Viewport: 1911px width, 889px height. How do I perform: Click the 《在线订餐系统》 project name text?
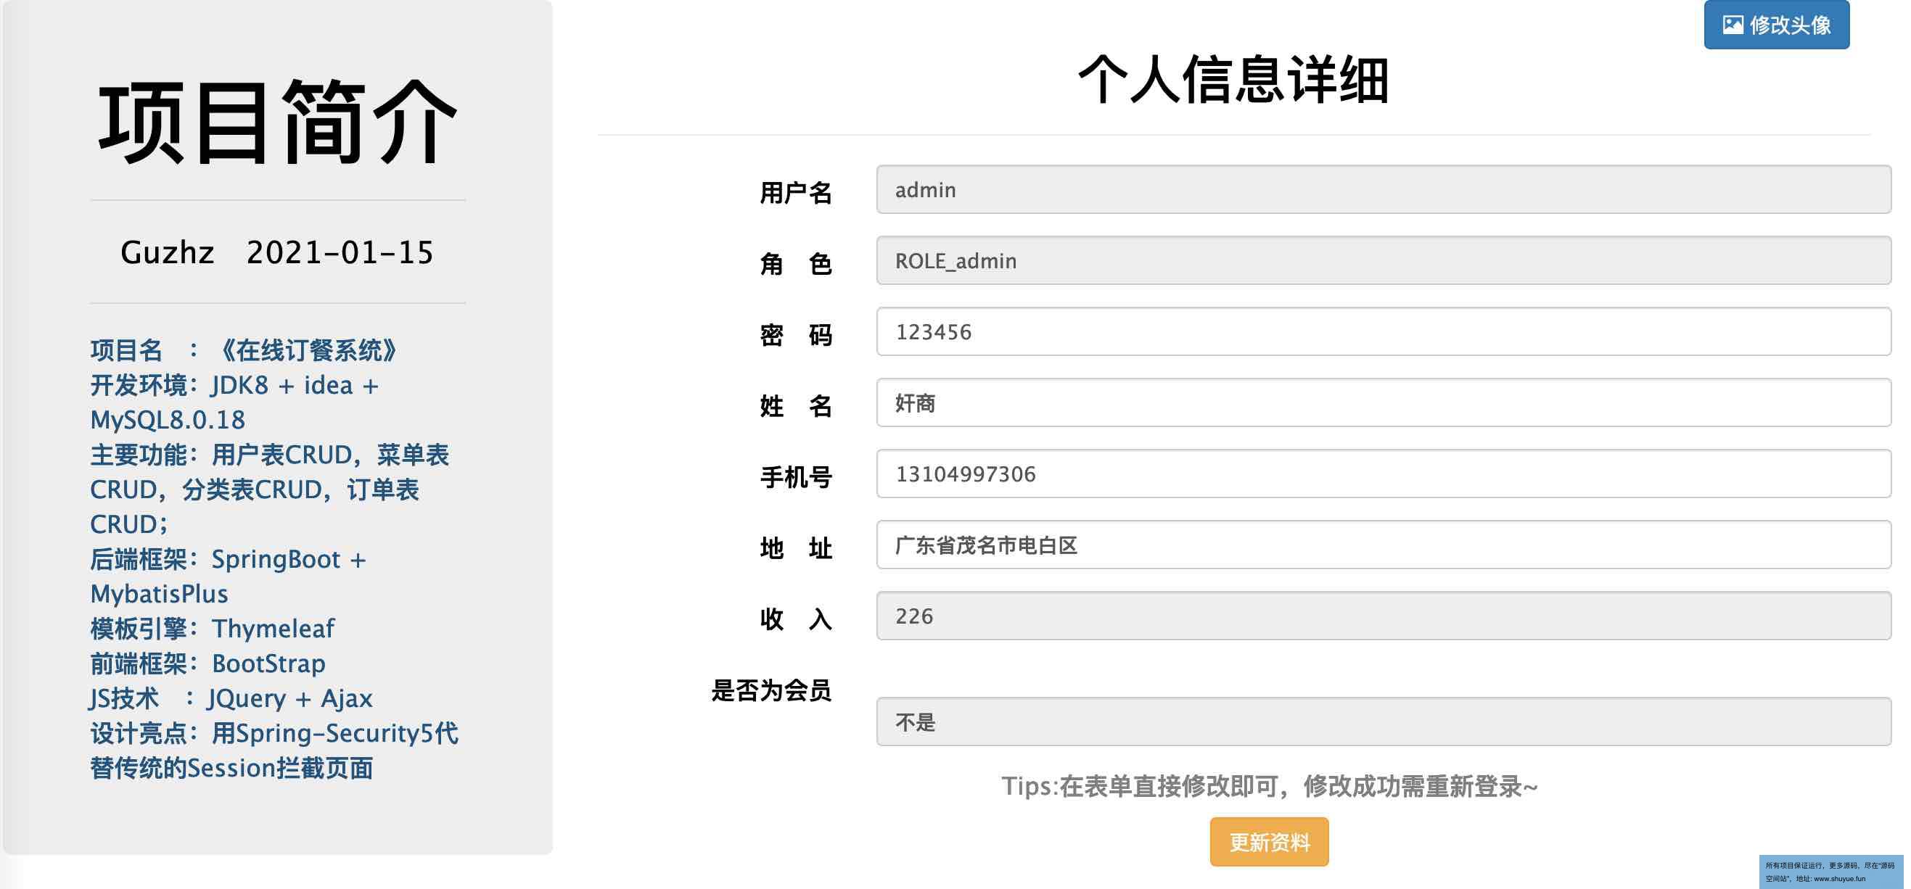[308, 351]
